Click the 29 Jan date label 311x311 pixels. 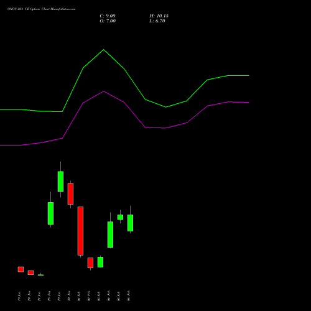click(59, 296)
